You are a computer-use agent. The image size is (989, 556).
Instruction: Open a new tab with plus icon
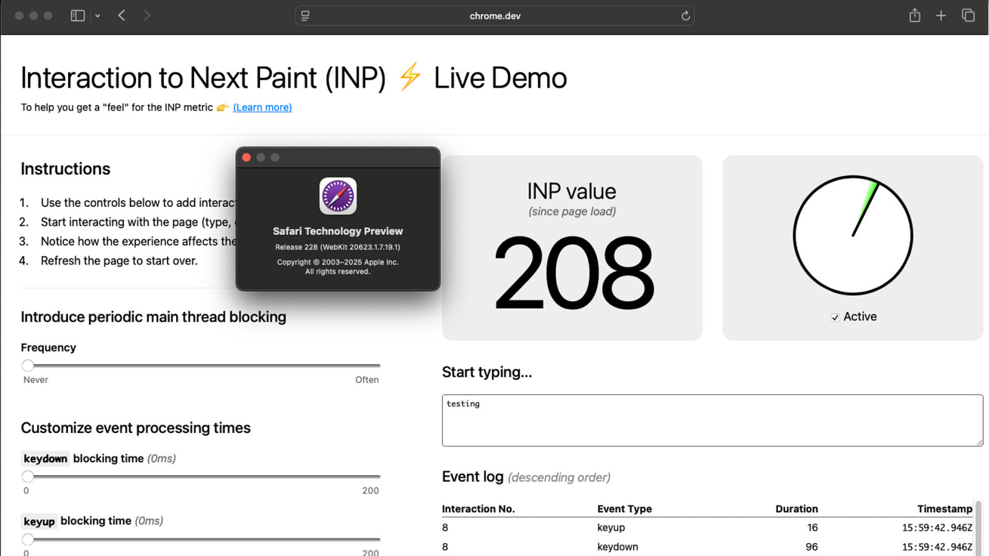point(941,16)
